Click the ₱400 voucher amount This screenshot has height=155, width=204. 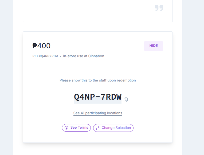tap(41, 46)
